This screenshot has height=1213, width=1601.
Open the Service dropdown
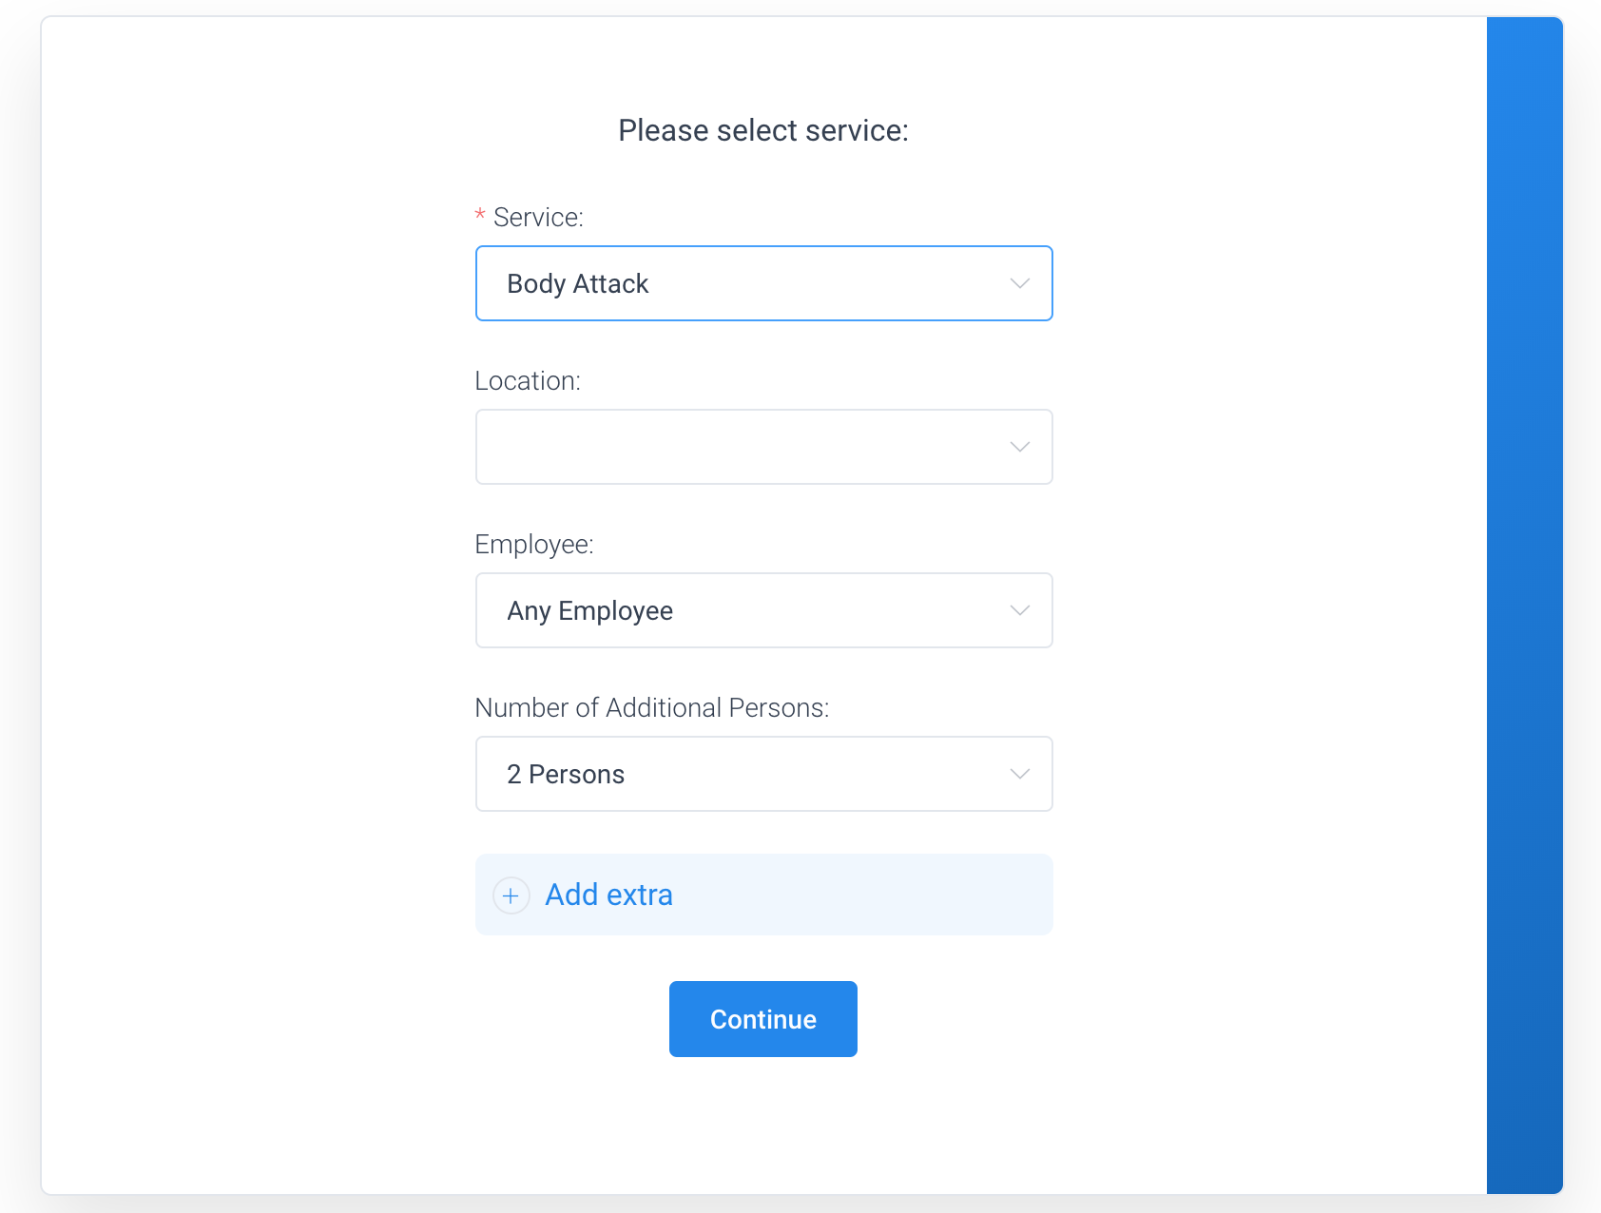763,282
